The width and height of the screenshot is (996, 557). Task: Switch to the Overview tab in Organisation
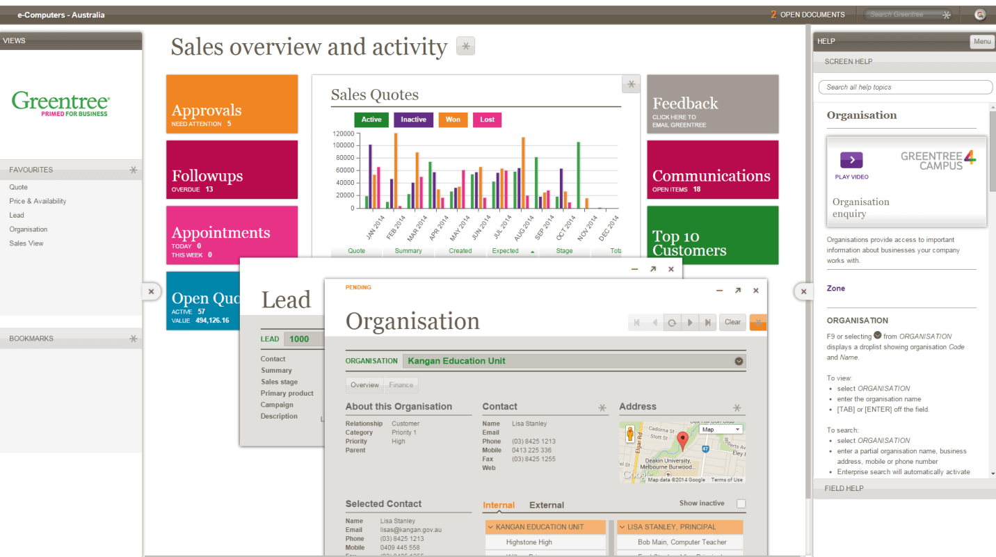click(x=365, y=385)
